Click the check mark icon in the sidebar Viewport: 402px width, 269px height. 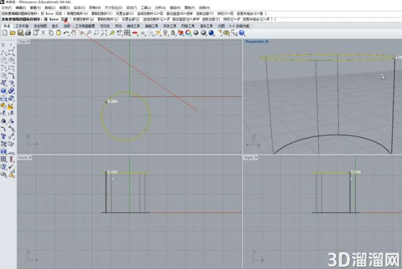point(11,167)
